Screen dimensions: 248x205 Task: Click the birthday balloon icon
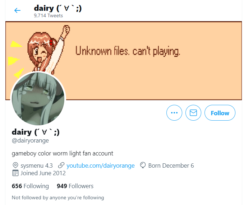click(143, 165)
